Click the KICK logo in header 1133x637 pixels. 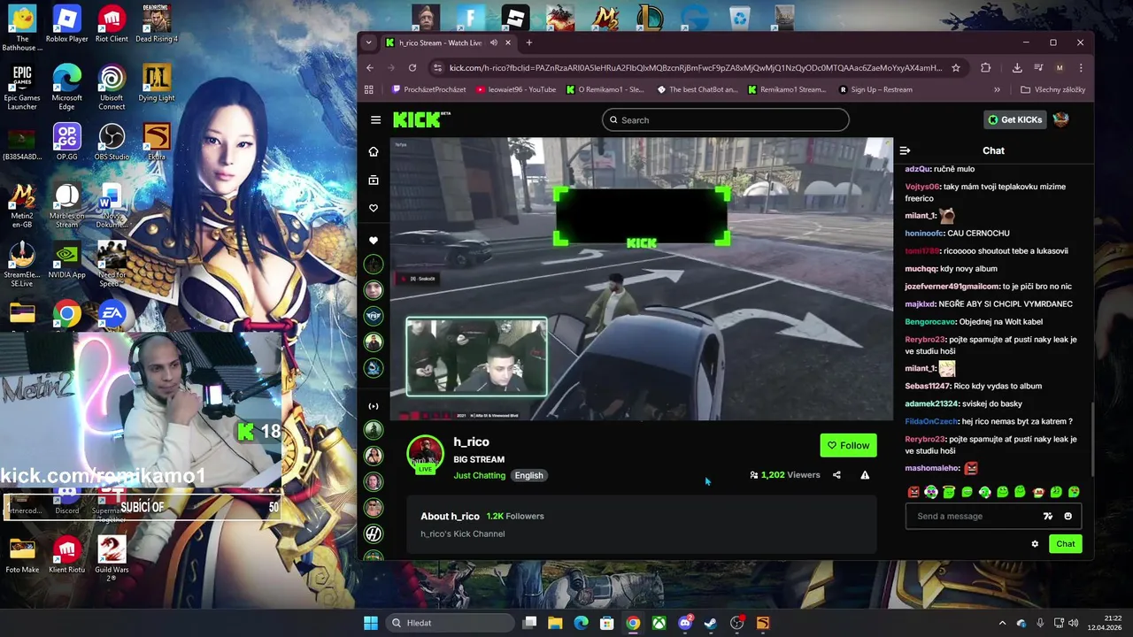(421, 119)
